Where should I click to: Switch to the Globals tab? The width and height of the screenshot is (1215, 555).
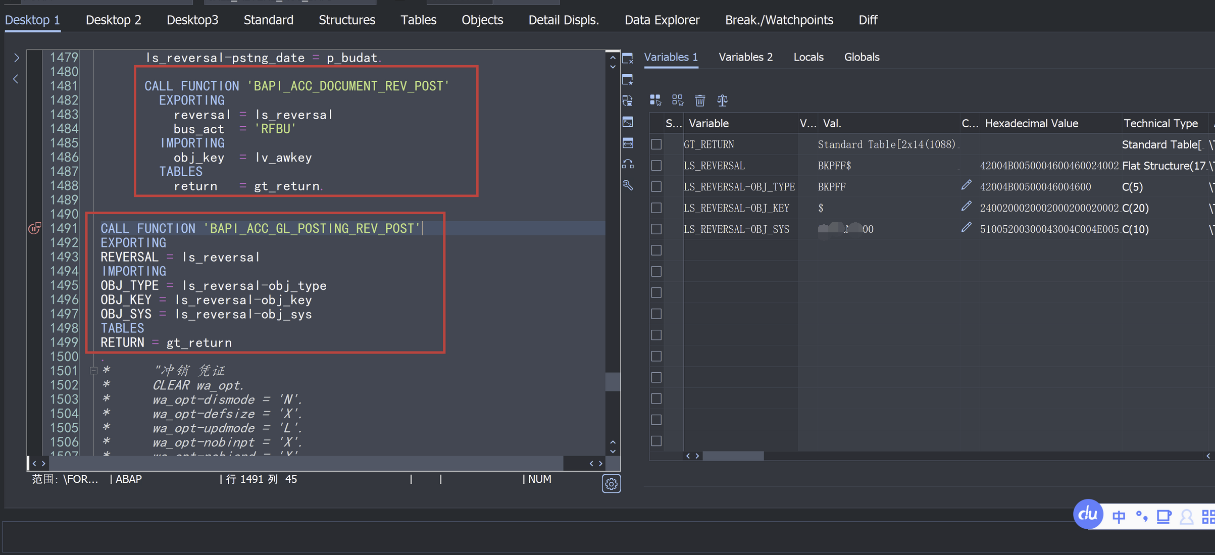click(862, 57)
